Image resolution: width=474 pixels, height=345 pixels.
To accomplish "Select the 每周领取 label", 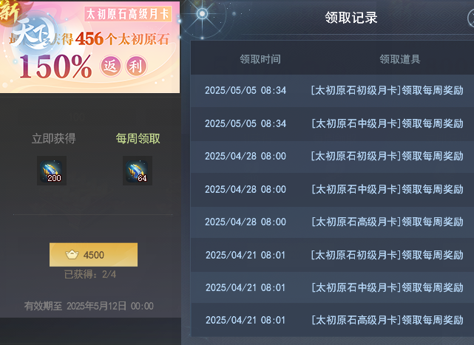I will [x=138, y=139].
